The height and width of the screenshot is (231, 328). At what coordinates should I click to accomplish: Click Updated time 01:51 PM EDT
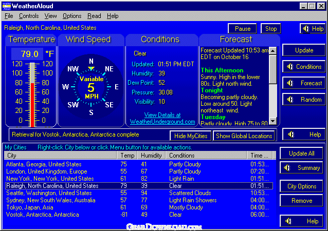[176, 64]
